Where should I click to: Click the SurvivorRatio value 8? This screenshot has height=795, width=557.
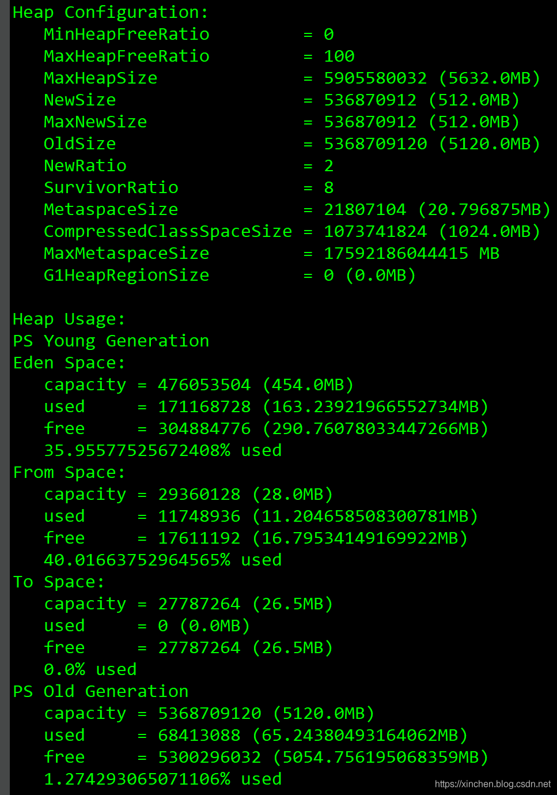pos(328,187)
